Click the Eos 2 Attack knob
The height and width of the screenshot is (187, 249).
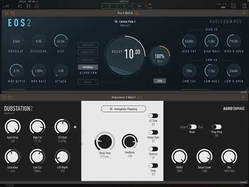[x=61, y=71]
